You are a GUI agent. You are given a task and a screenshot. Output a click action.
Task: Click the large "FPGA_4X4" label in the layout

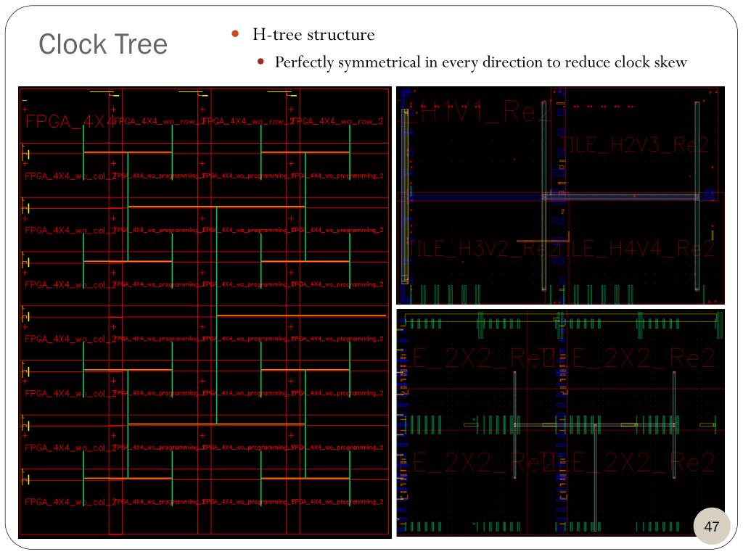click(69, 122)
